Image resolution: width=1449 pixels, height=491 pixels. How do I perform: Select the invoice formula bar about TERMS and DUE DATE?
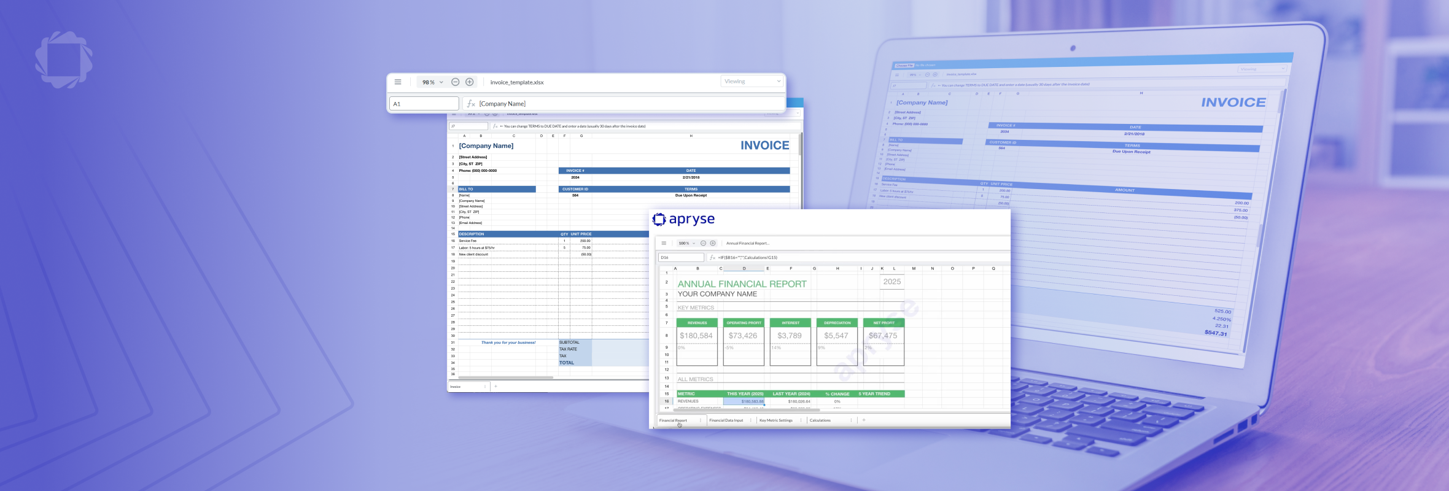pyautogui.click(x=646, y=126)
